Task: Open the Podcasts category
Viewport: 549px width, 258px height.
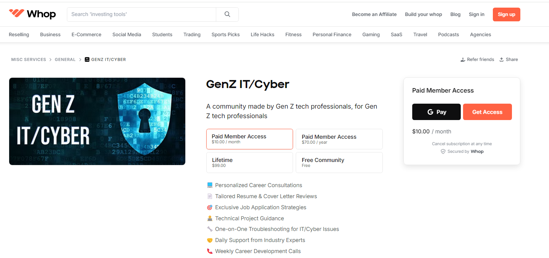Action: pos(449,35)
